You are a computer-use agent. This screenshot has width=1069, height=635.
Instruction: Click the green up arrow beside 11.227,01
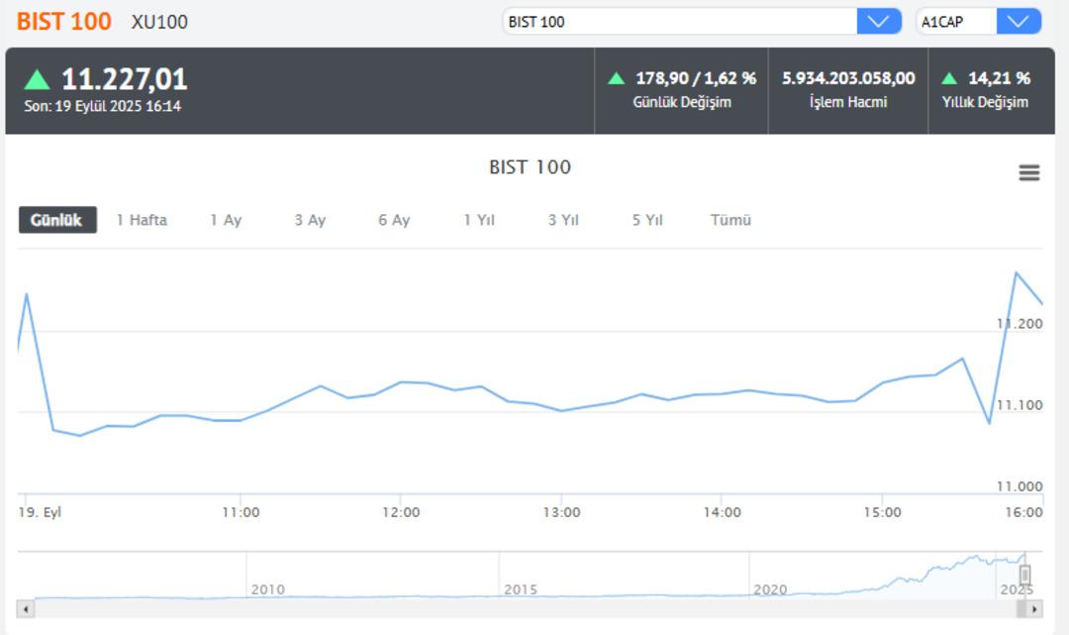(37, 80)
